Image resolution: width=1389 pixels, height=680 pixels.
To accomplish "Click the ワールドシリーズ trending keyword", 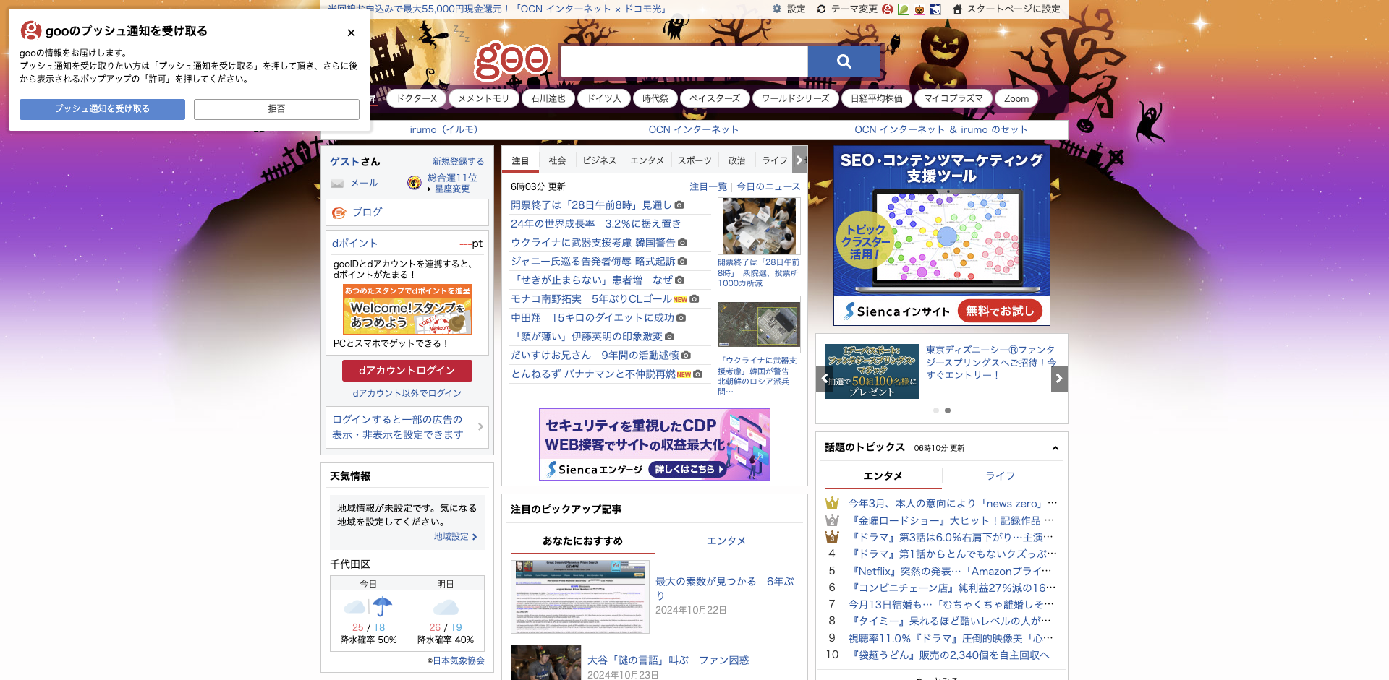I will point(795,98).
